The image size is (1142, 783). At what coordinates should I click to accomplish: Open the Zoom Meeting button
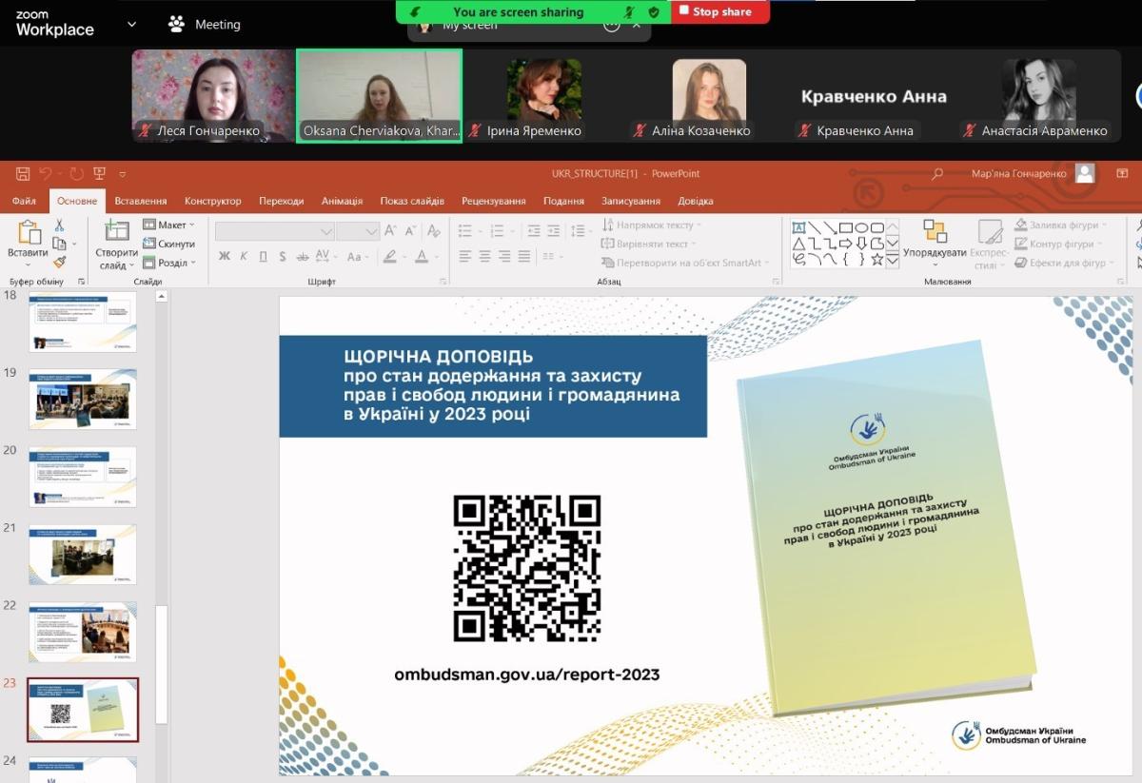point(205,25)
